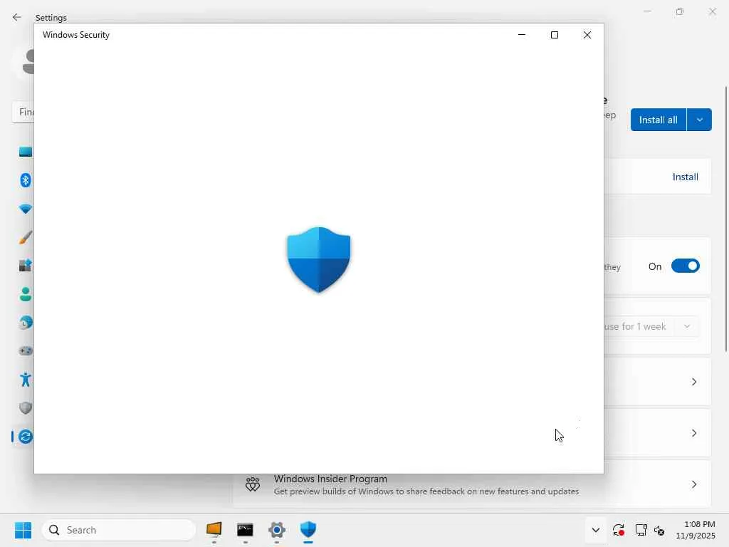Toggle the On switch in Settings window
Viewport: 729px width, 547px height.
pyautogui.click(x=686, y=266)
